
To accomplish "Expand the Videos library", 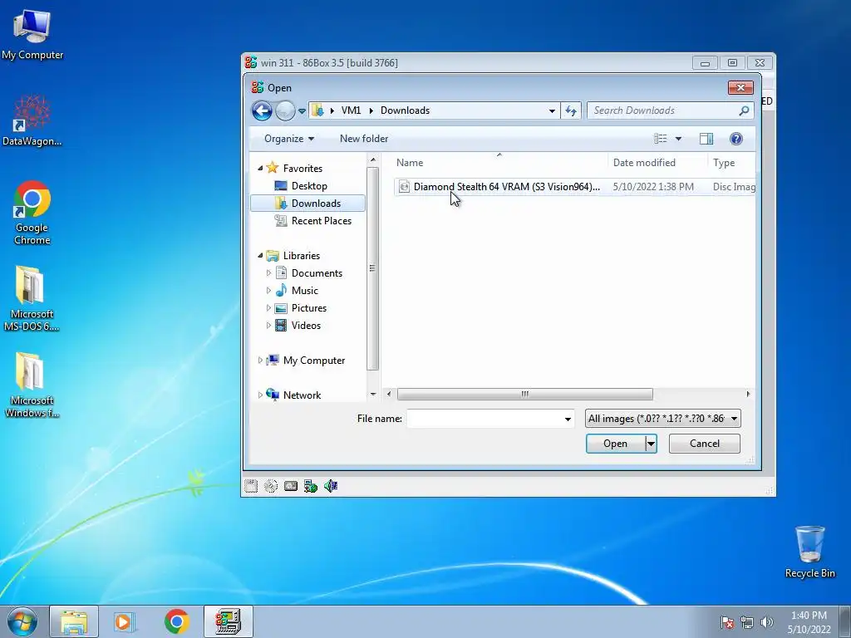I will 268,326.
